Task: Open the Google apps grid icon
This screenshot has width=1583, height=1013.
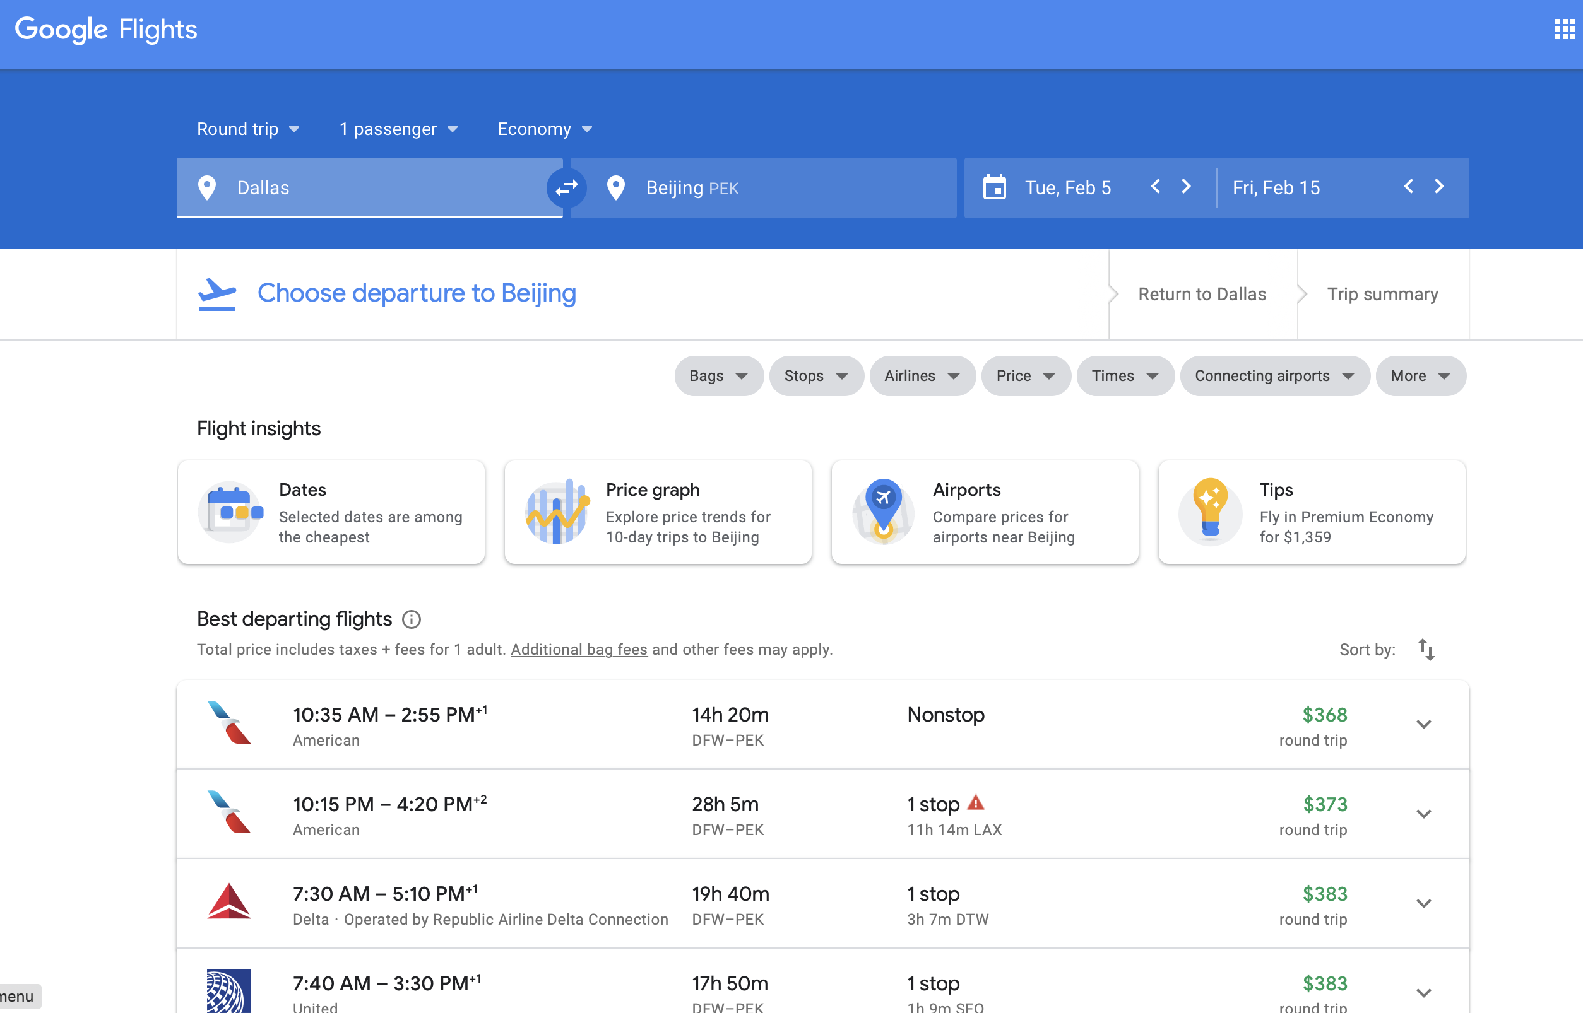Action: coord(1565,30)
